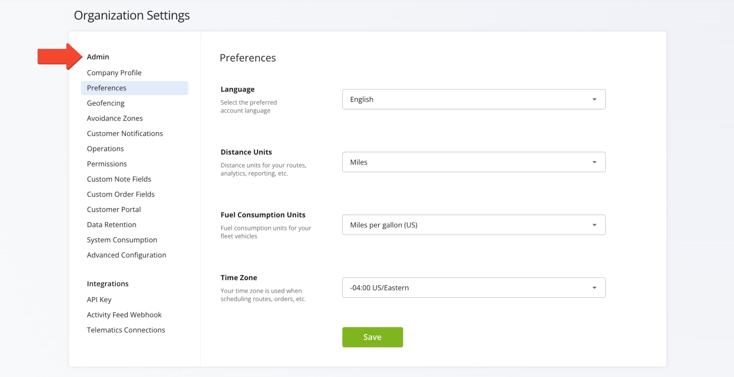
Task: Open Custom Note Fields
Action: (x=119, y=179)
